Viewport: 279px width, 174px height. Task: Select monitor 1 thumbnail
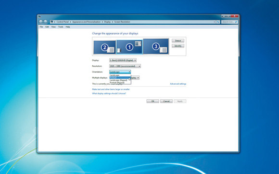coord(129,47)
